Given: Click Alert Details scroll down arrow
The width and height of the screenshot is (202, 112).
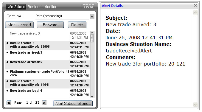Looking at the screenshot, I should [x=195, y=105].
